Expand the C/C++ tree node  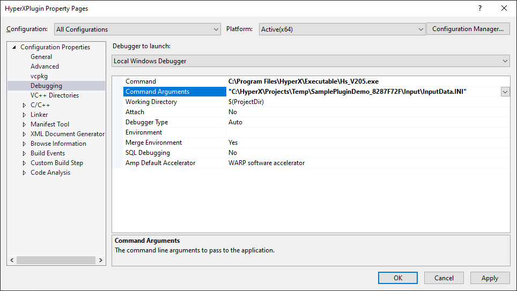[24, 105]
